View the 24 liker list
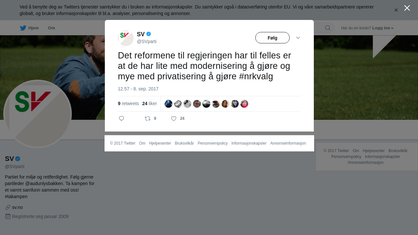 click(x=150, y=103)
